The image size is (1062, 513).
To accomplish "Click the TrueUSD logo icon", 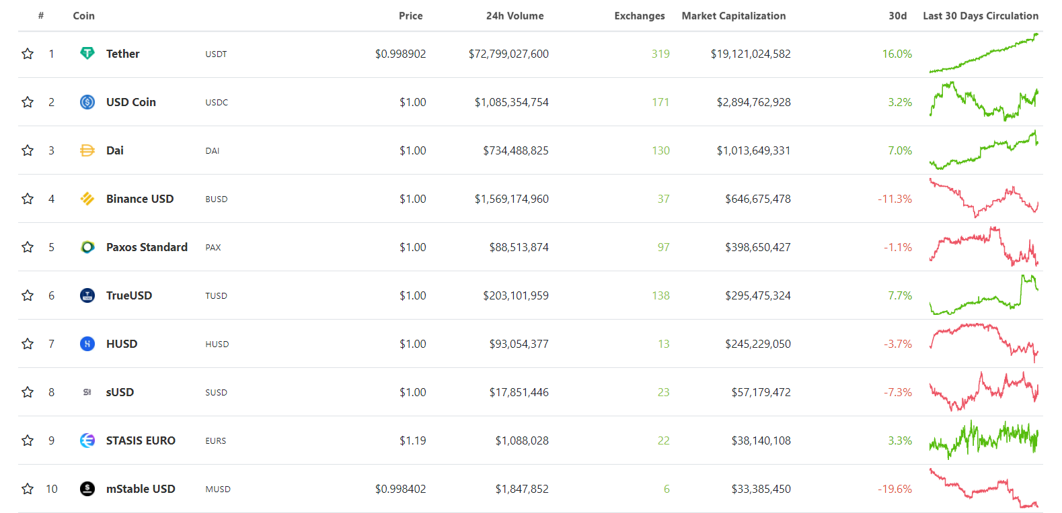I will [x=87, y=295].
